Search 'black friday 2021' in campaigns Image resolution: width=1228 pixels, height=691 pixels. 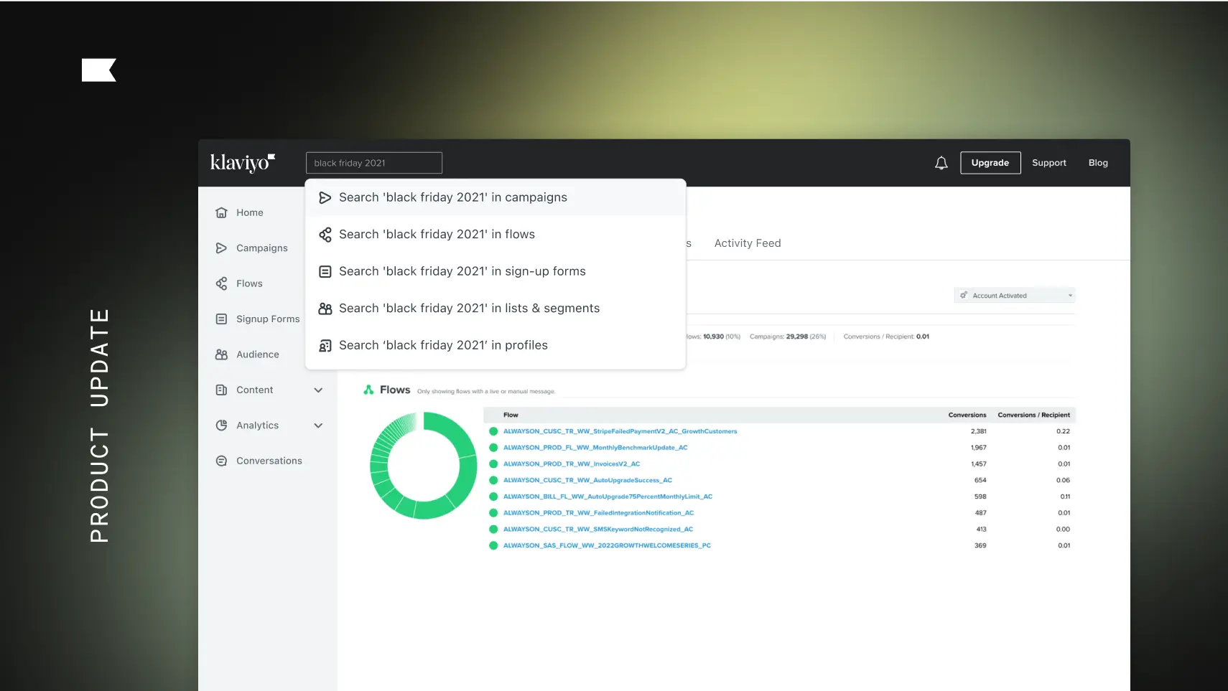point(496,197)
